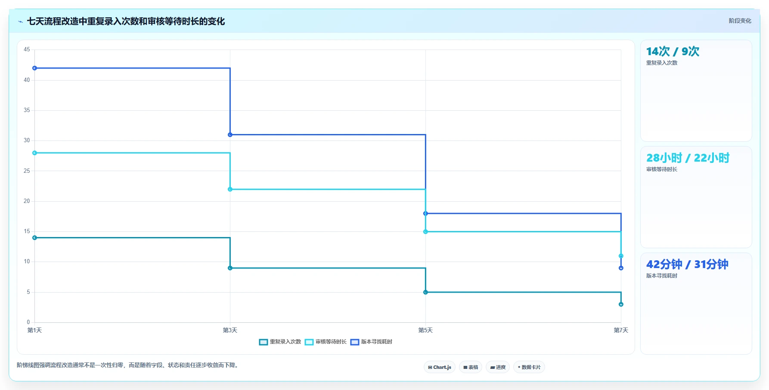Toggle the 审核等待时长 legend swatch

(x=309, y=342)
